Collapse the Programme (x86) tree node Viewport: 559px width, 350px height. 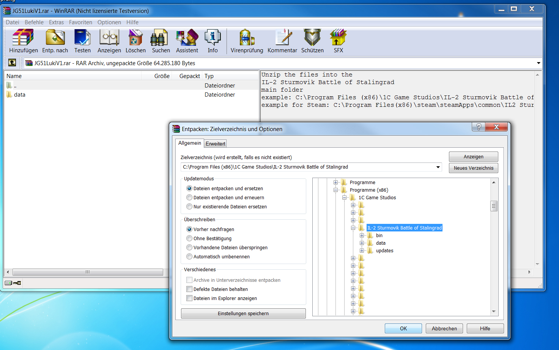tap(335, 190)
